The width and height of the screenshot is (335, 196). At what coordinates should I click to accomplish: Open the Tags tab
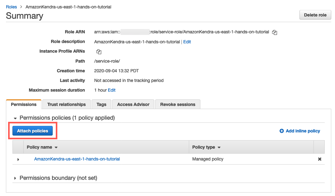(x=101, y=104)
